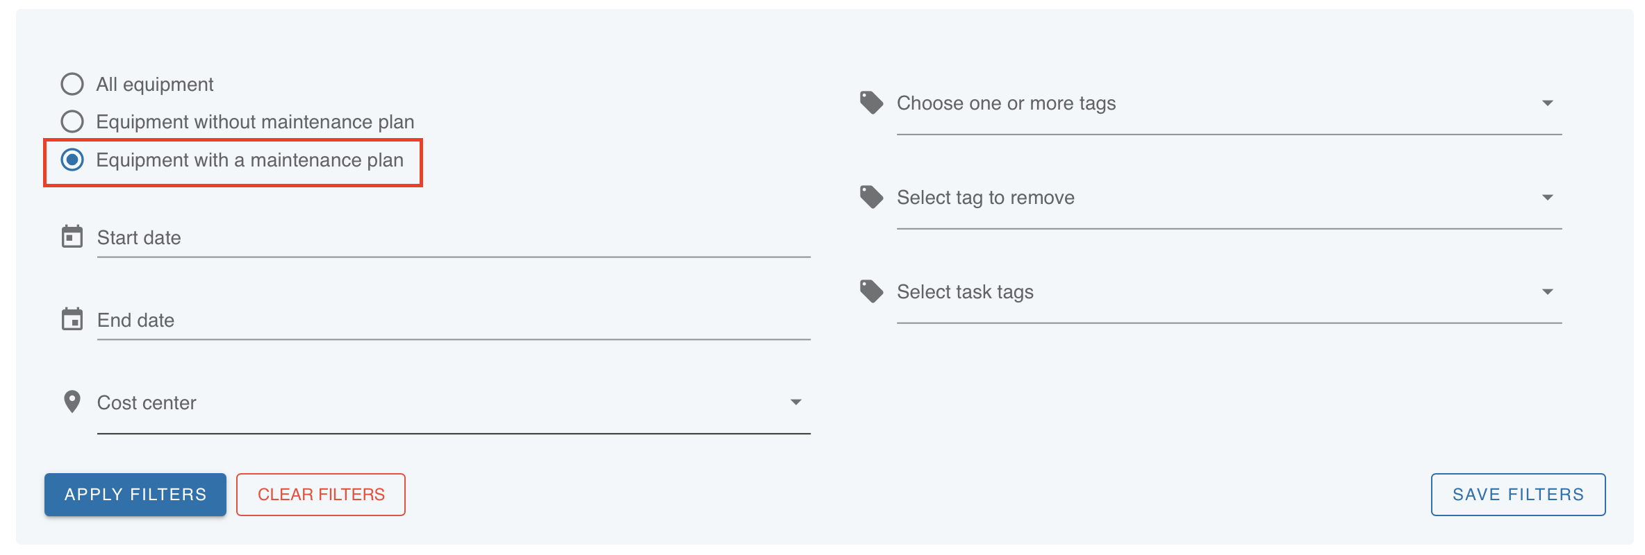The width and height of the screenshot is (1645, 555).
Task: Choose Equipment without maintenance plan option
Action: pyautogui.click(x=72, y=121)
